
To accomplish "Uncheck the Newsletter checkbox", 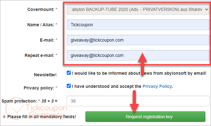I will point(69,73).
